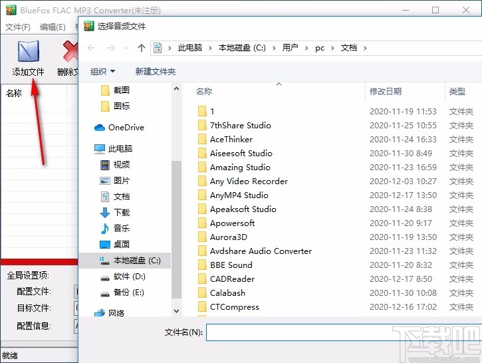Expand the chevron after 此电脑 in breadcrumb

(x=210, y=49)
